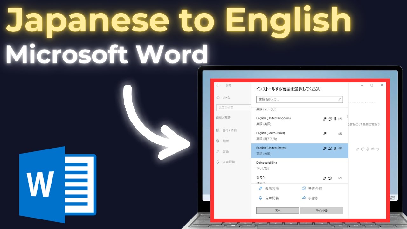The image size is (407, 229).
Task: Click the 次へ button
Action: (278, 211)
